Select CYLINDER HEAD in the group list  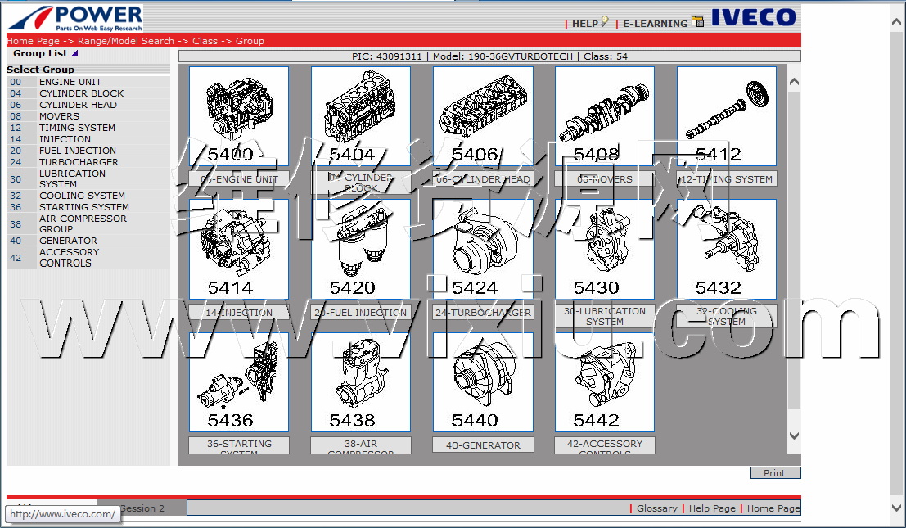pyautogui.click(x=78, y=105)
